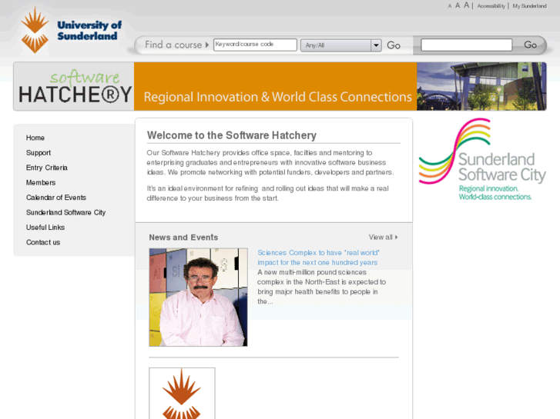Open the Any/All course dropdown
The height and width of the screenshot is (419, 560).
[341, 45]
